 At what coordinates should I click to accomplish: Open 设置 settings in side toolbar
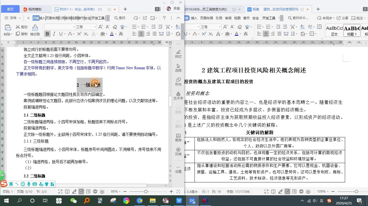(x=178, y=169)
